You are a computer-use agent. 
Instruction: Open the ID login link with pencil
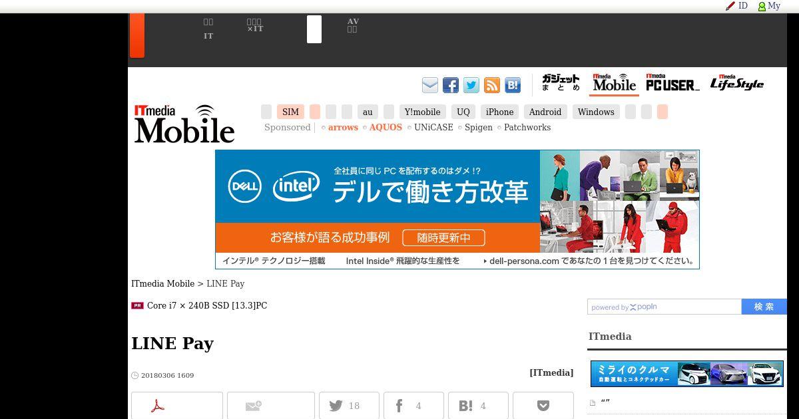[x=737, y=6]
